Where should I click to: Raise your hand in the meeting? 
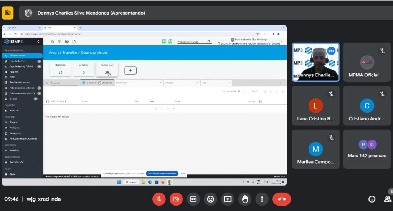click(244, 199)
